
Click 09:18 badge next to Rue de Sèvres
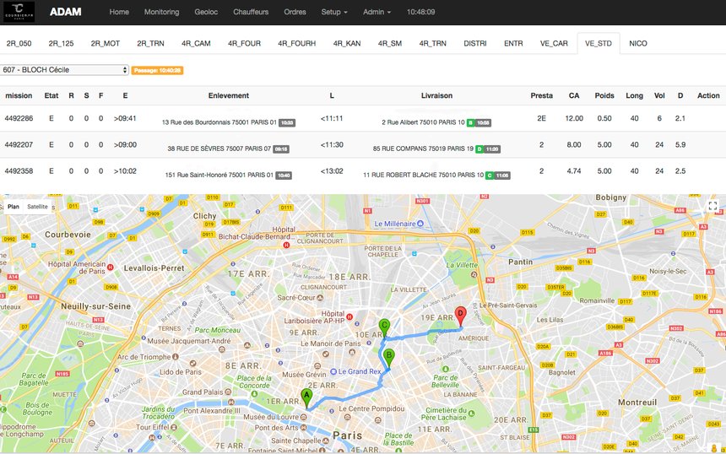click(281, 149)
